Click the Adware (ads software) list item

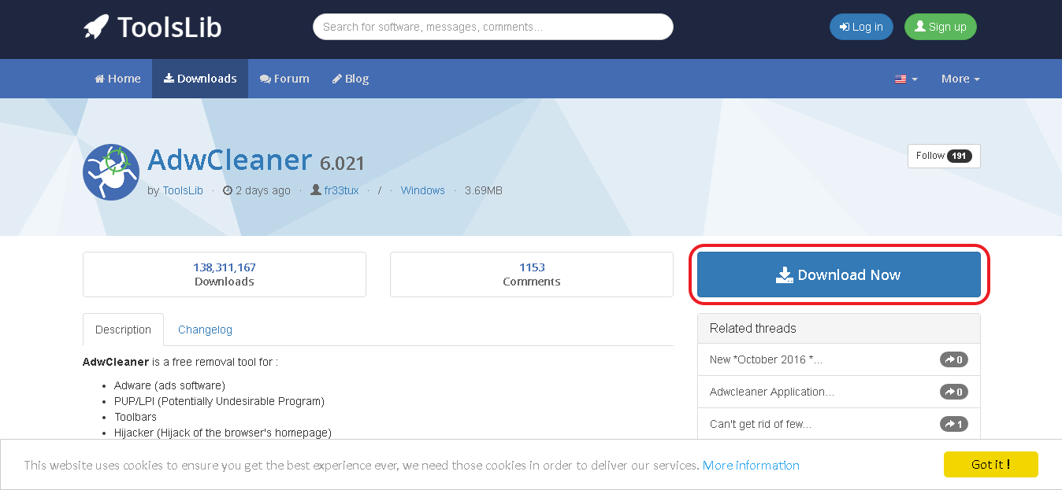tap(169, 385)
